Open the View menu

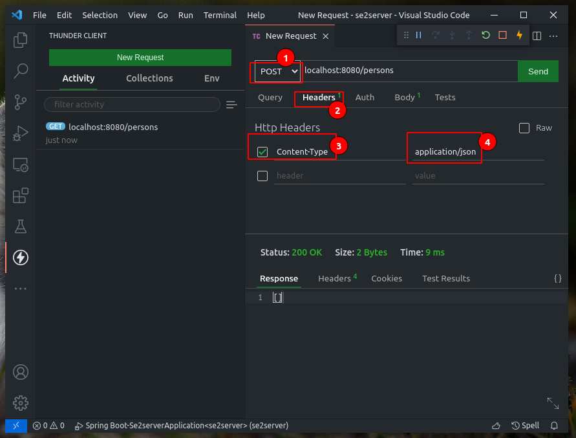coord(138,15)
